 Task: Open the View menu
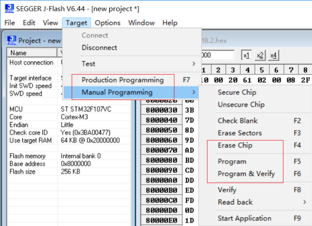point(50,23)
